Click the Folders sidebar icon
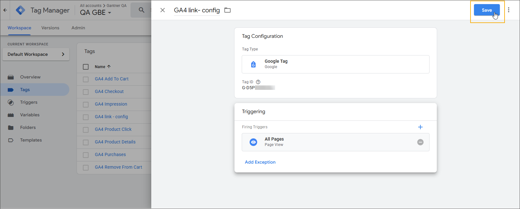The height and width of the screenshot is (209, 520). pyautogui.click(x=11, y=128)
